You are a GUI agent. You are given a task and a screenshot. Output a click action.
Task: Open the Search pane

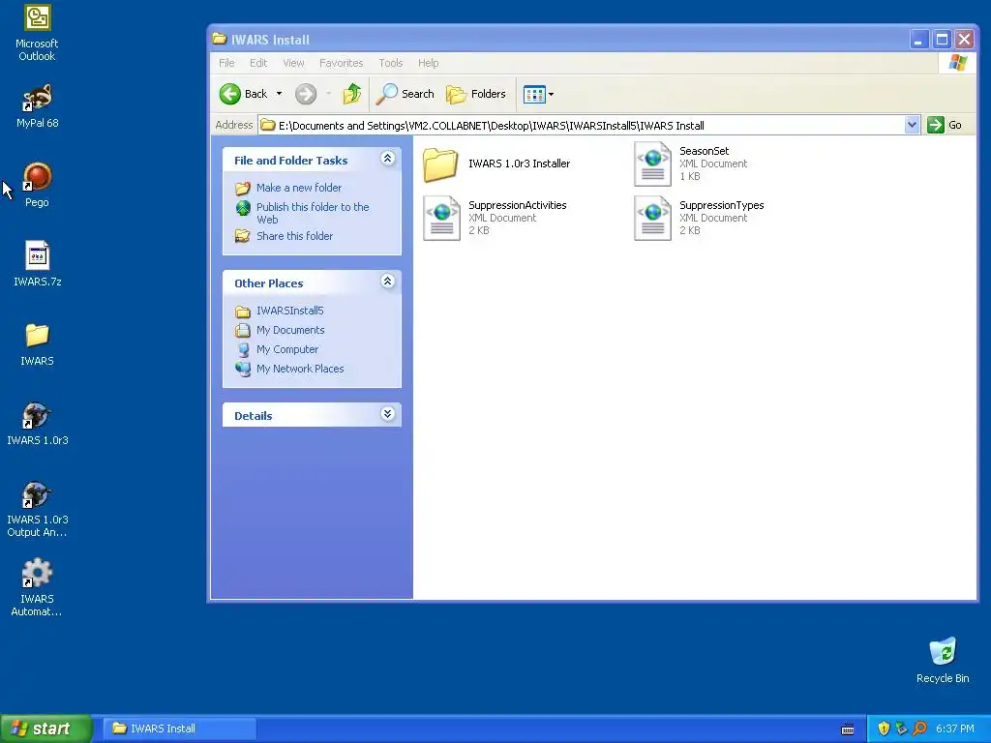coord(405,94)
